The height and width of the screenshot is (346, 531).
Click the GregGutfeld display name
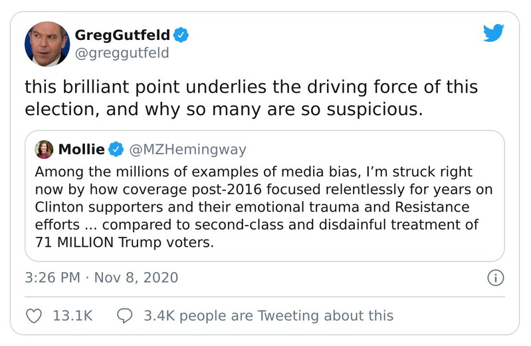pyautogui.click(x=122, y=35)
